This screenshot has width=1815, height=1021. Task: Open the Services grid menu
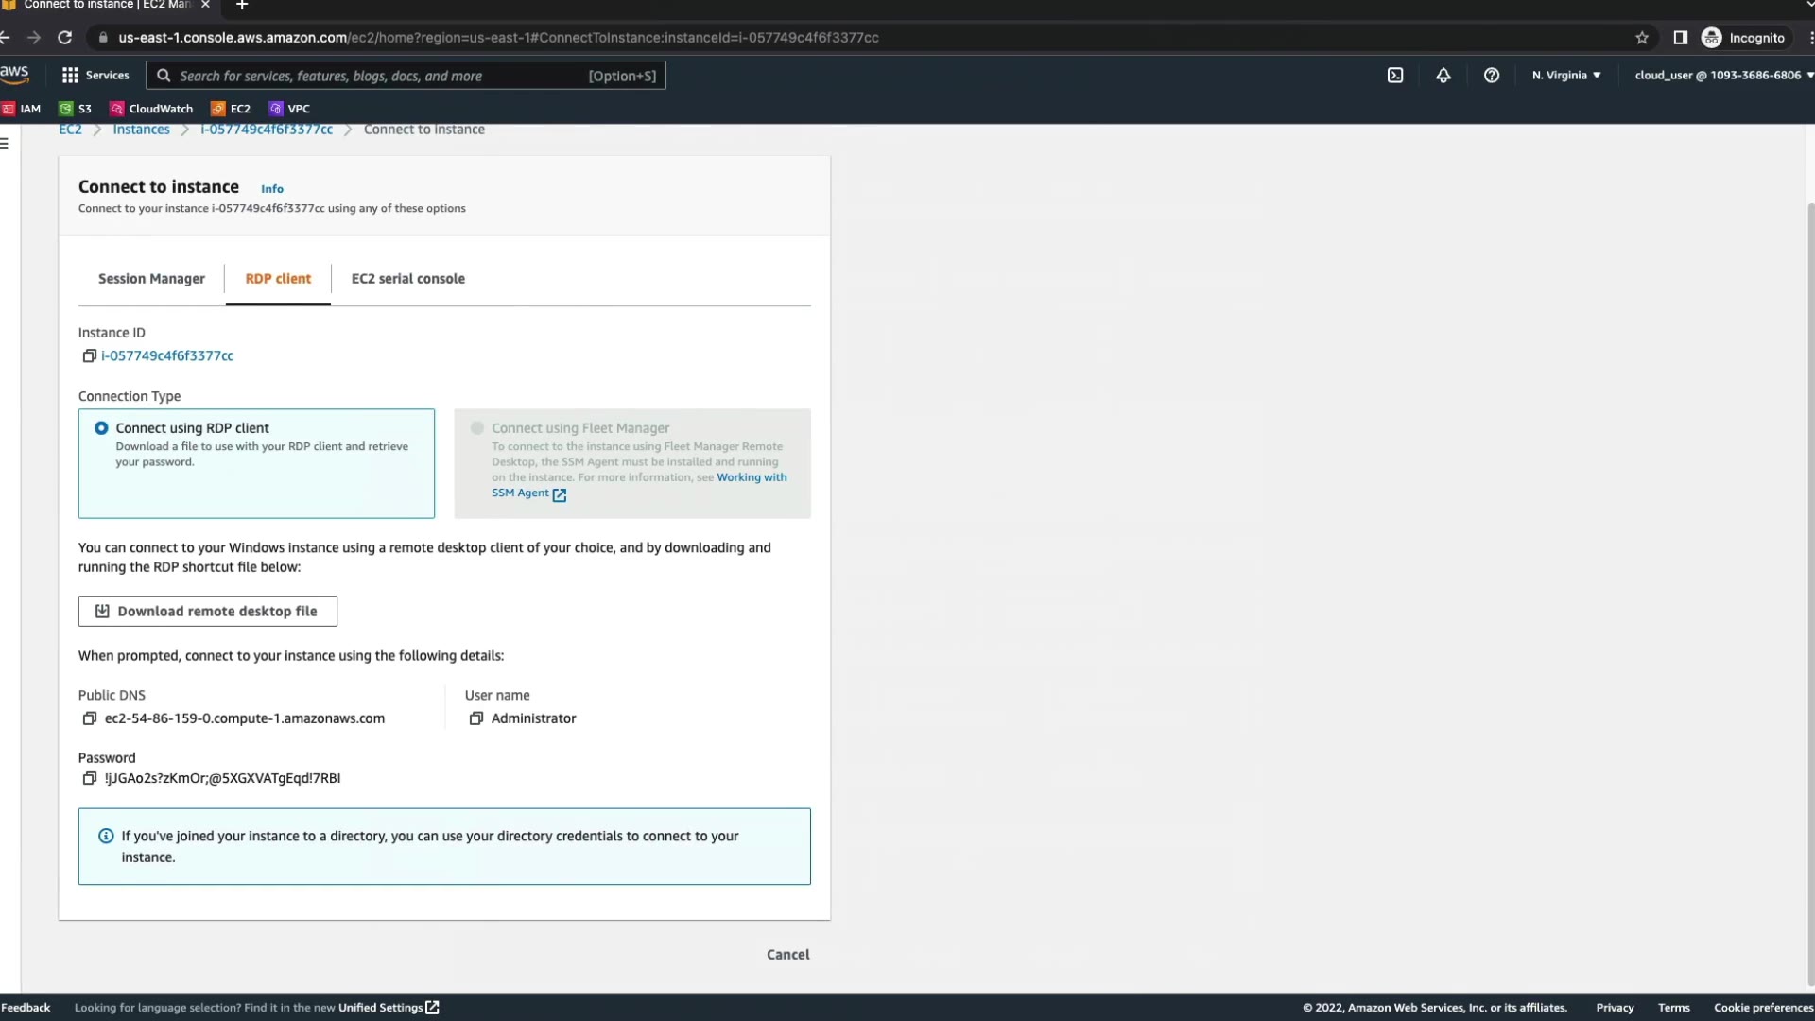coord(95,76)
